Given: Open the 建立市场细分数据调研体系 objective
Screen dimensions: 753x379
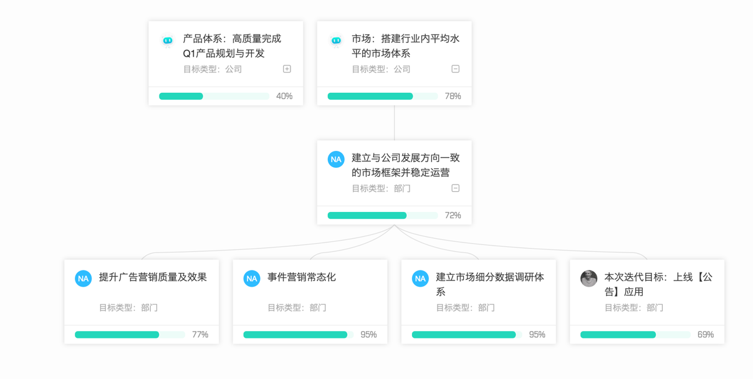Looking at the screenshot, I should click(x=490, y=284).
